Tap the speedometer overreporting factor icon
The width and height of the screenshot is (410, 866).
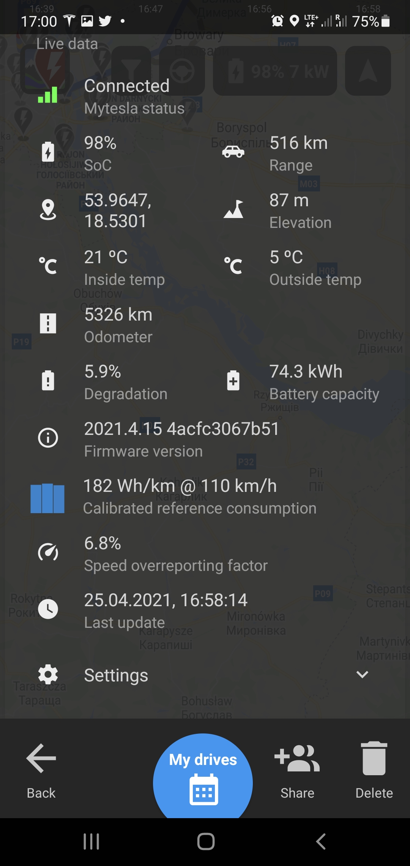48,552
